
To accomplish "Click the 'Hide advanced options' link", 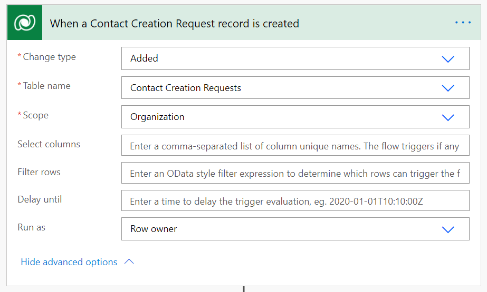I will 69,262.
